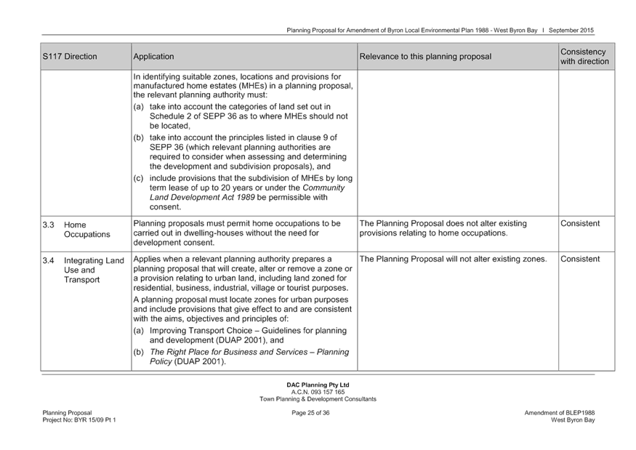Viewport: 636px width, 450px height.
Task: Click 'September 2015' in the header
Action: [571, 31]
